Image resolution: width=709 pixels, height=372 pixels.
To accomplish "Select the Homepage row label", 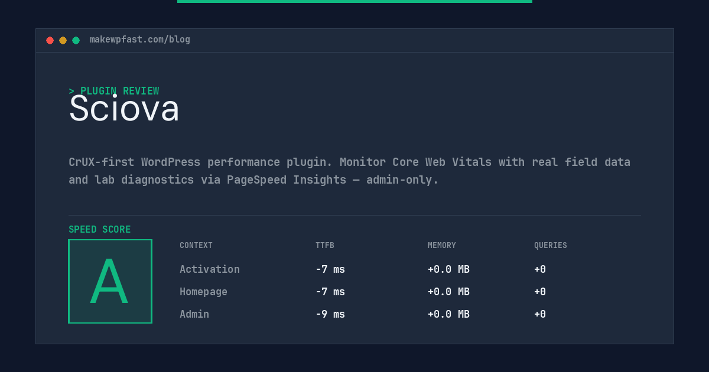I will pyautogui.click(x=203, y=292).
